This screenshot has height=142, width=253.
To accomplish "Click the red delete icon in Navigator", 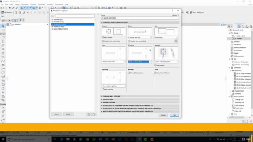I will pos(251,121).
